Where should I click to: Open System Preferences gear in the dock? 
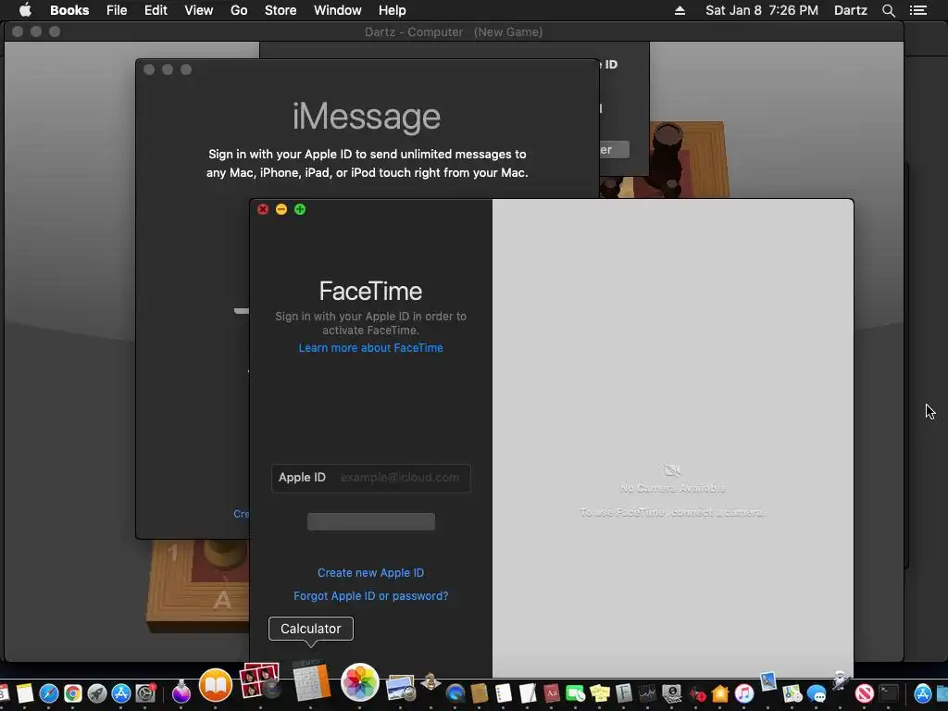click(145, 693)
